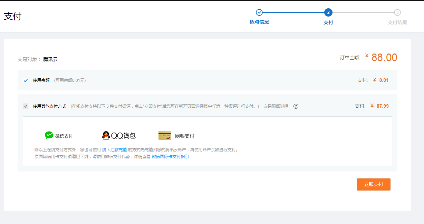Uncheck the 使用余额 checkbox

[26, 80]
